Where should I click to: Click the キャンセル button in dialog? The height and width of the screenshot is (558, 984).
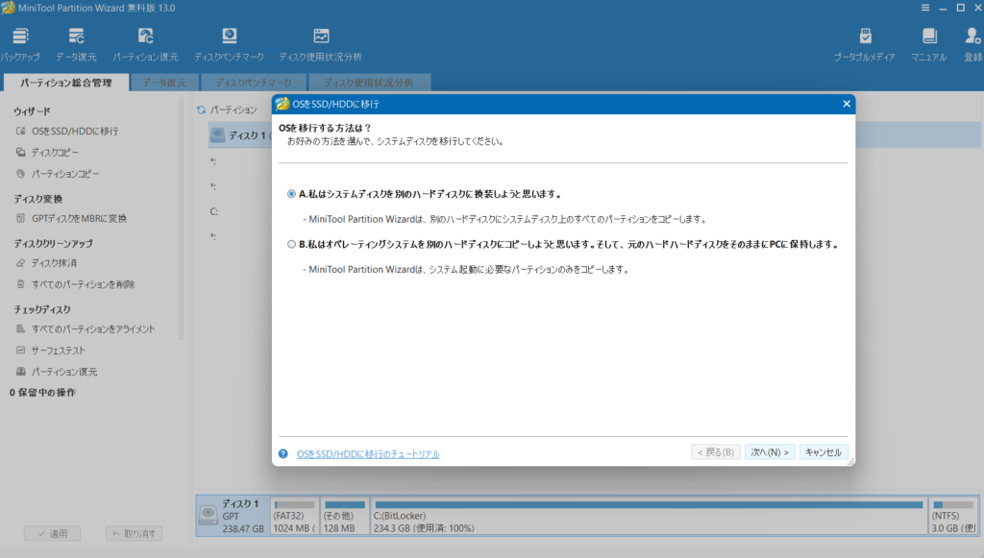pyautogui.click(x=824, y=452)
